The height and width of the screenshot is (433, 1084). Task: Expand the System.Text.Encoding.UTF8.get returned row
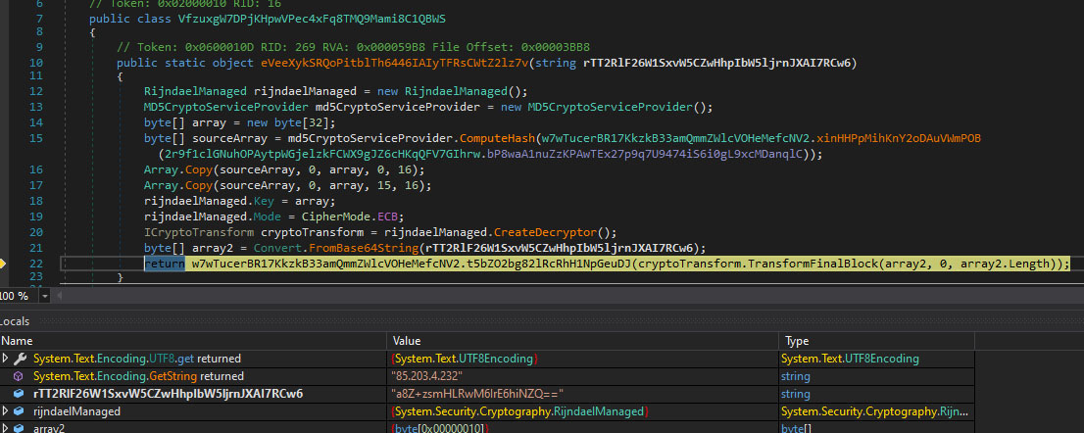pos(7,359)
